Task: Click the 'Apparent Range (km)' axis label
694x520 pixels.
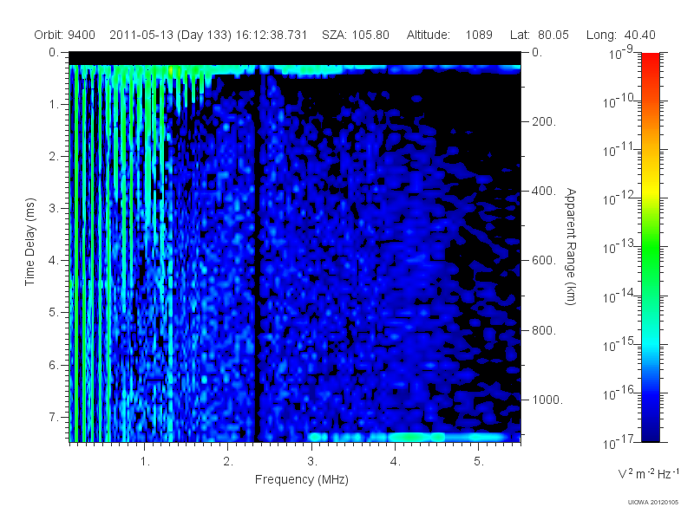Action: pos(571,246)
